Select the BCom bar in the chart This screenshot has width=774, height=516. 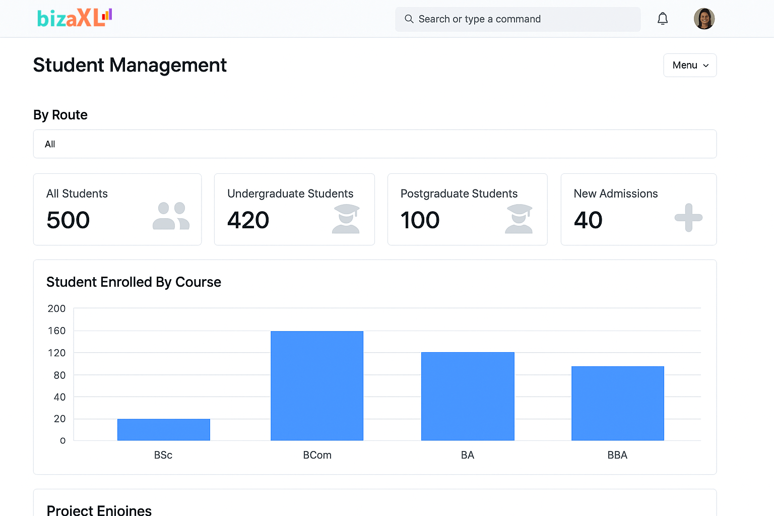click(x=317, y=385)
